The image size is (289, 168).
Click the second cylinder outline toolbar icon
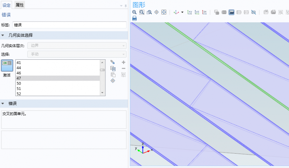pyautogui.click(x=246, y=12)
